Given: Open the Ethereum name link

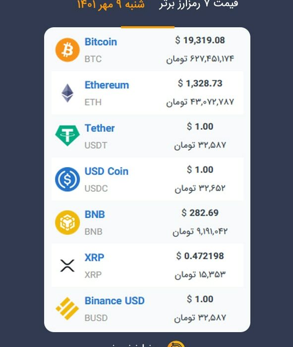Looking at the screenshot, I should pos(107,85).
